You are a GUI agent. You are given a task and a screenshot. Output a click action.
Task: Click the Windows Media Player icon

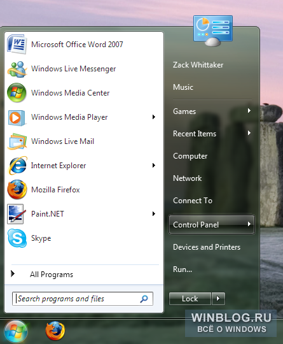pos(17,118)
